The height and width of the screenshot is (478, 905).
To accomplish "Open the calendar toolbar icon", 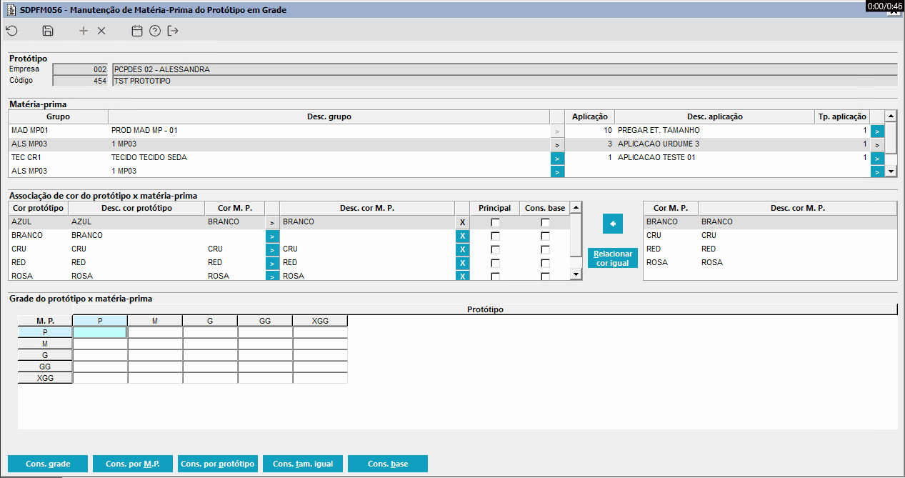I will coord(137,31).
